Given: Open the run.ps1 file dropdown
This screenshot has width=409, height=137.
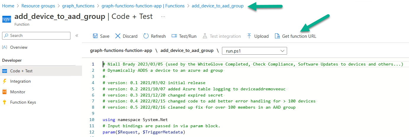Looking at the screenshot, I should (x=255, y=51).
